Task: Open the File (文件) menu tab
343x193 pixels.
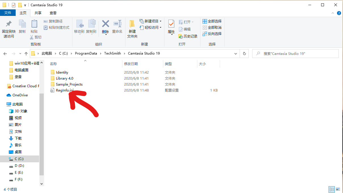Action: point(8,13)
